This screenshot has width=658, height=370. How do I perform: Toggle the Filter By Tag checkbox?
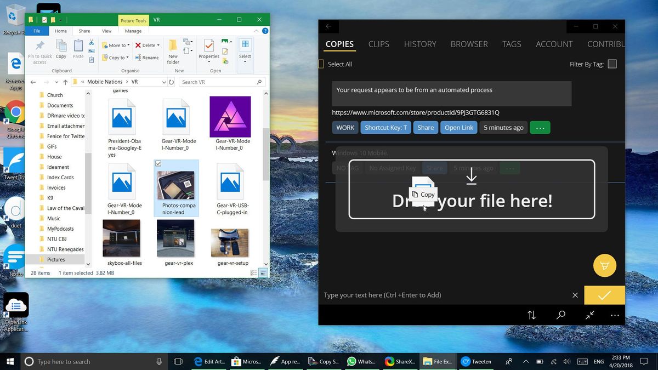(x=612, y=64)
